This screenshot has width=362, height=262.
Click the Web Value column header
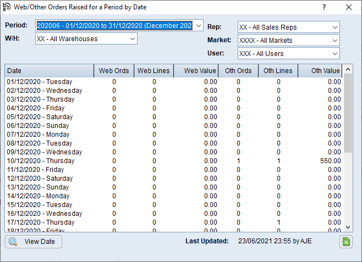pyautogui.click(x=196, y=71)
